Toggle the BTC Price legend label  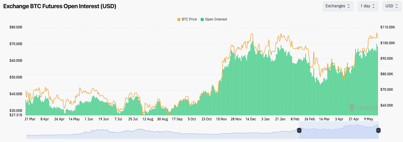point(189,19)
